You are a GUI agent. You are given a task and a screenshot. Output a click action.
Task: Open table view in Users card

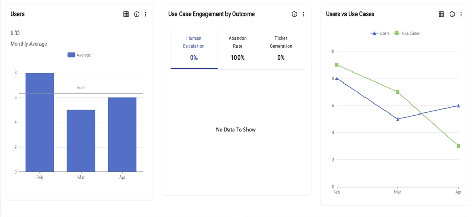click(126, 14)
